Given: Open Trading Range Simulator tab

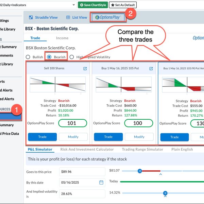Looking at the screenshot, I should 142,149.
